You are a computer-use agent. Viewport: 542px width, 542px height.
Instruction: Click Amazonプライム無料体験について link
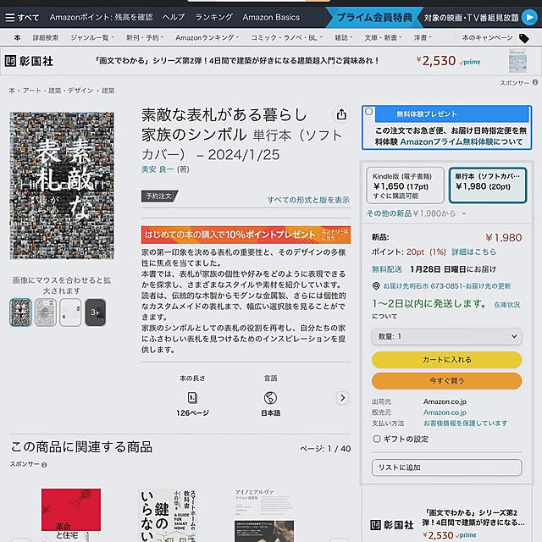point(462,141)
